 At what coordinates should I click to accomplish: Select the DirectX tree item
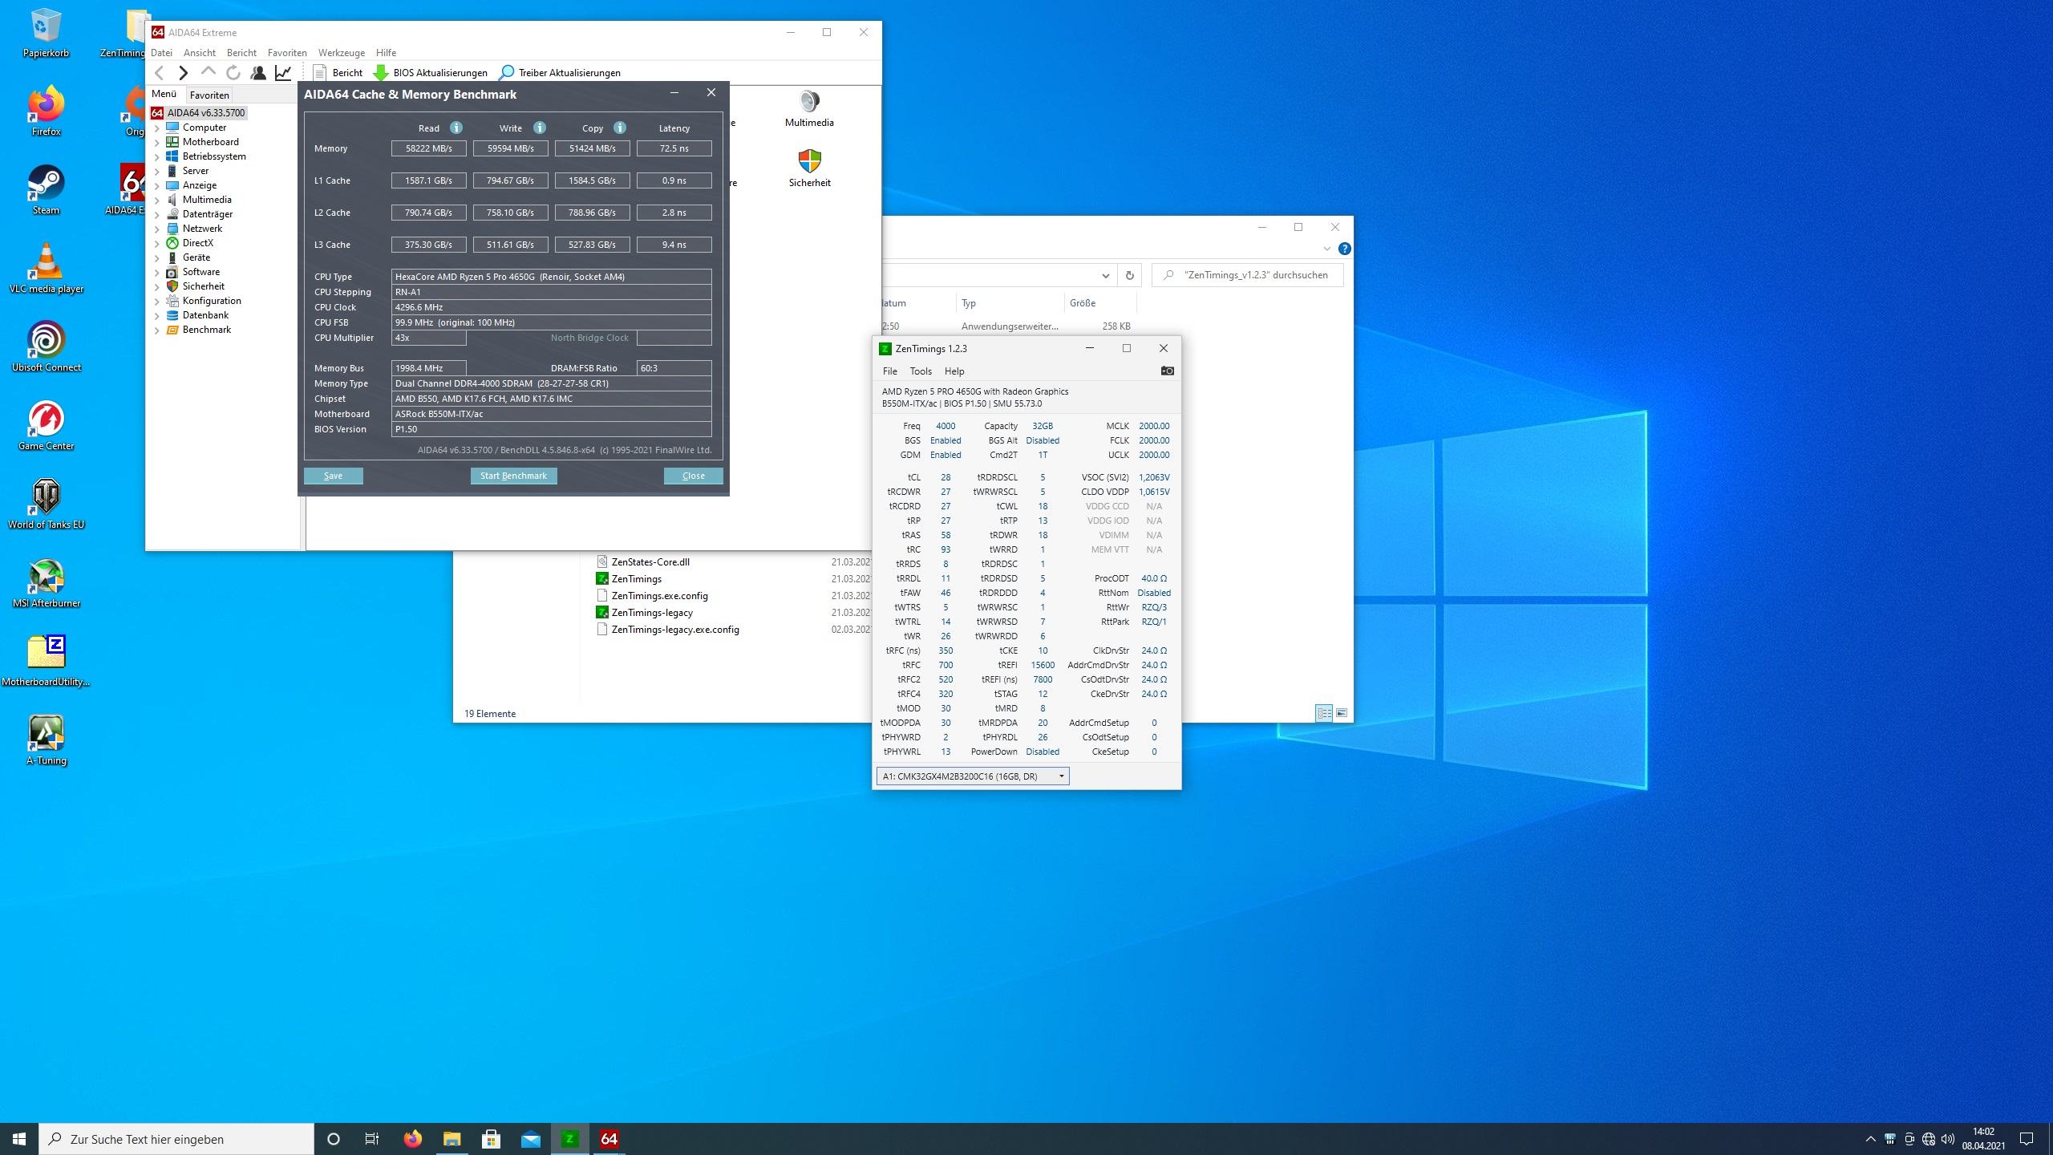(x=197, y=243)
